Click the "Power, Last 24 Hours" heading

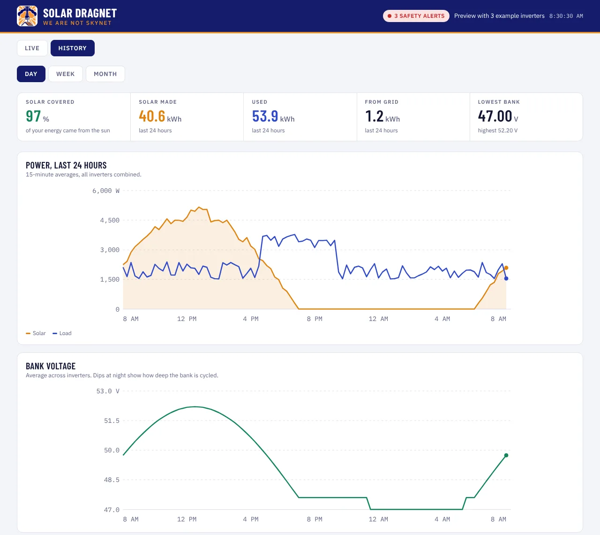tap(66, 165)
